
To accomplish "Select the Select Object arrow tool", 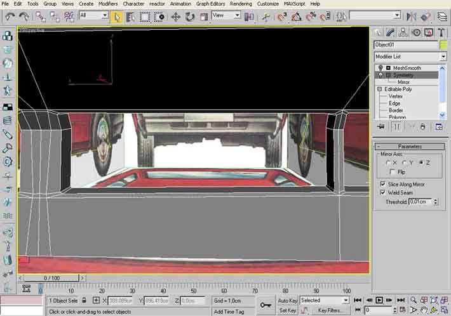I will coord(116,16).
